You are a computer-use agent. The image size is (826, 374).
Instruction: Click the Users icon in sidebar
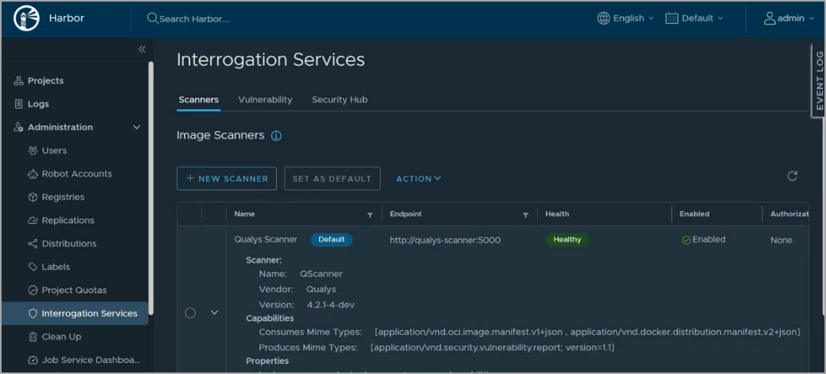tap(33, 150)
